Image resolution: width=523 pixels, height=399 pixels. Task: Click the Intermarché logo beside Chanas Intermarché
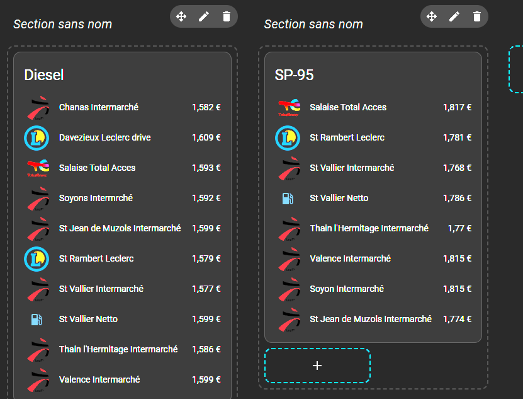(37, 108)
